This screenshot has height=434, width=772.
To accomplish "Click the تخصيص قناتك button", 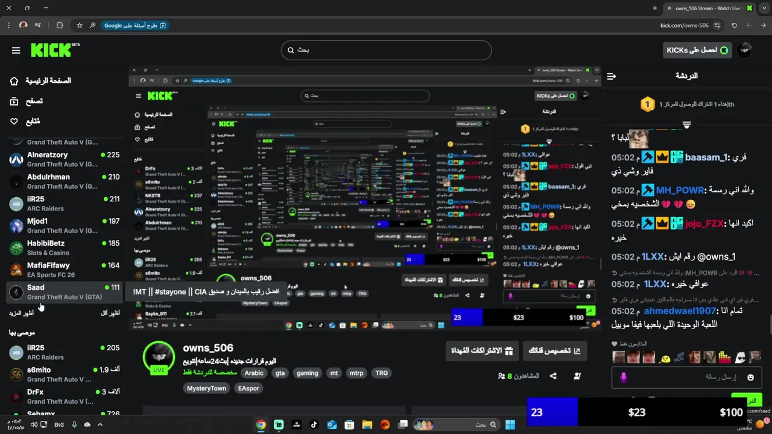I will pos(554,351).
